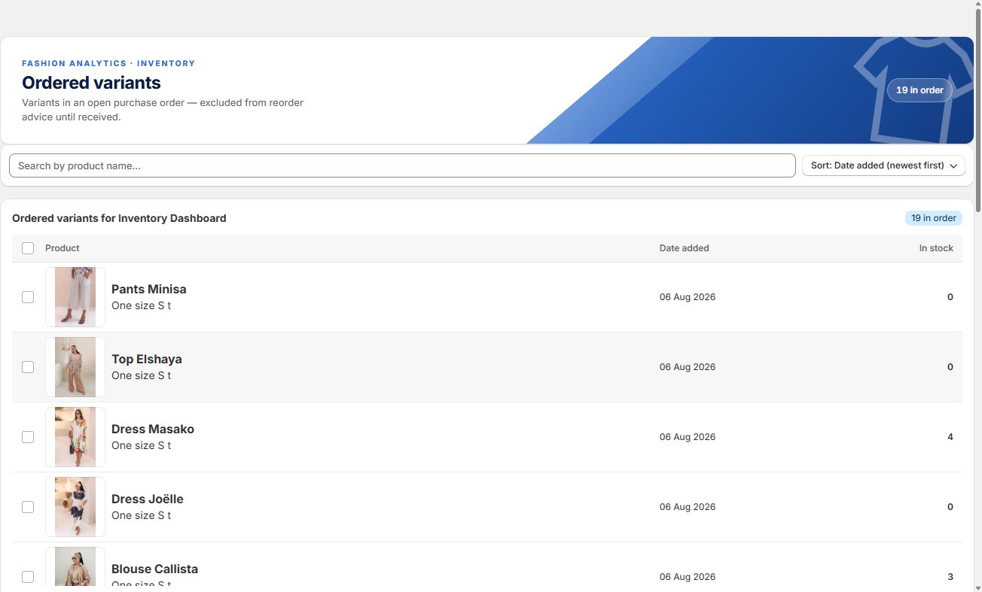
Task: Click the Ordered variants page heading
Action: (91, 83)
